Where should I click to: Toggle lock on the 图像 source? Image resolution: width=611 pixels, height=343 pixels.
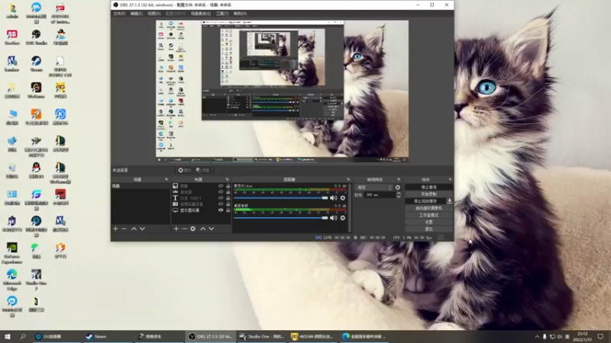(x=228, y=186)
